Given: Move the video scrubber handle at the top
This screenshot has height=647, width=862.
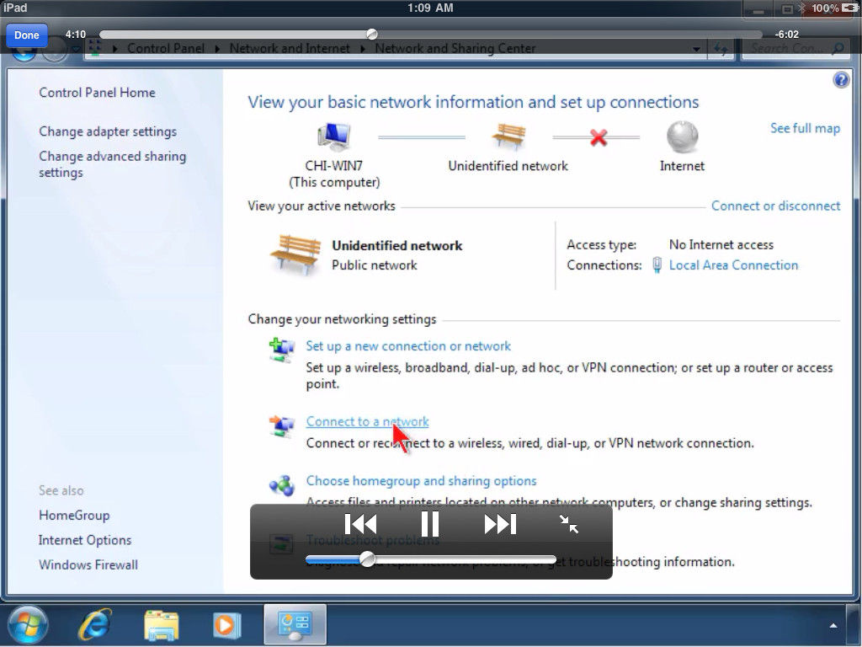Looking at the screenshot, I should 372,34.
